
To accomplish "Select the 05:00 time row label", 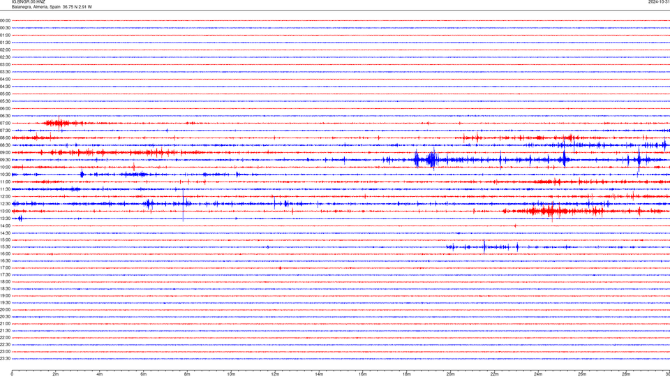I will pyautogui.click(x=5, y=94).
